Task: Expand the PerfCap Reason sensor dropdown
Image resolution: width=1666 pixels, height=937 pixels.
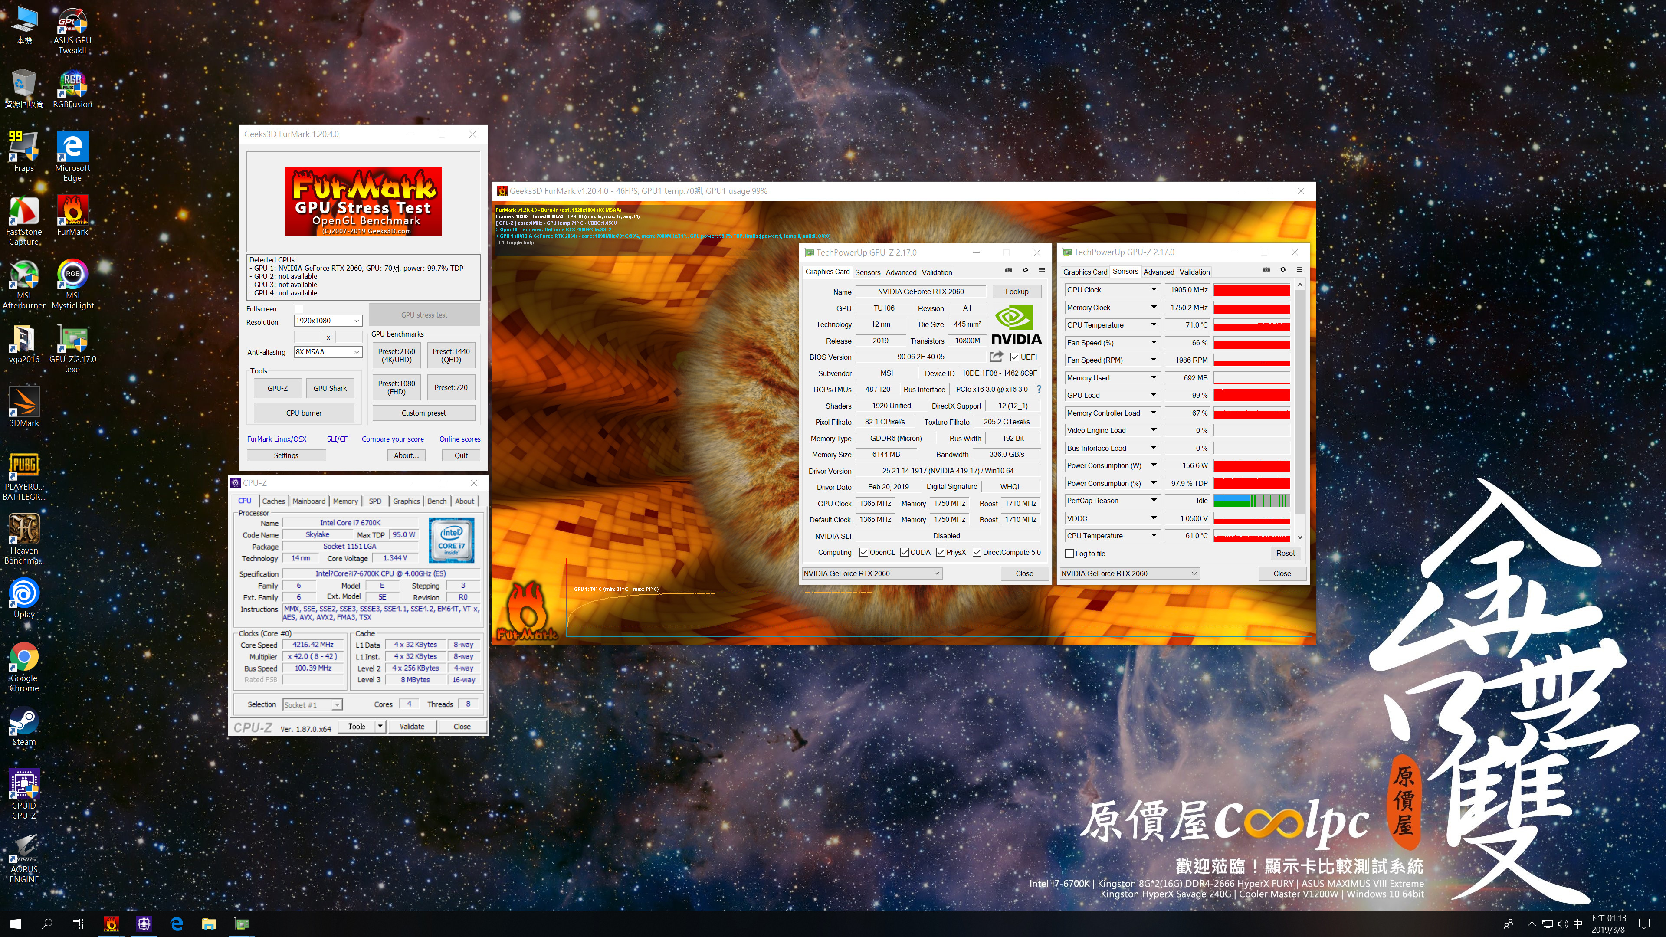Action: coord(1153,501)
